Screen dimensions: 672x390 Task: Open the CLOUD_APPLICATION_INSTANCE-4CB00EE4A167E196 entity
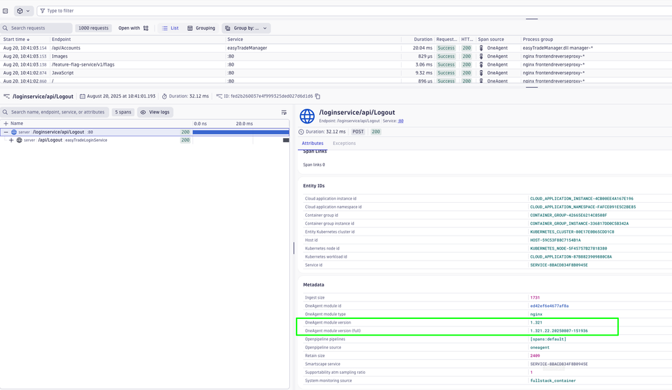(582, 199)
